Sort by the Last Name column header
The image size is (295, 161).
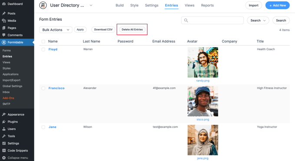92,41
